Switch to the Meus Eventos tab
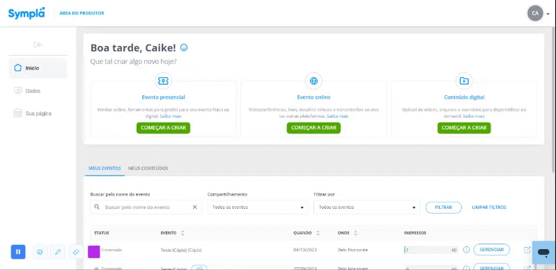Viewport: 556px width, 270px height. (105, 168)
